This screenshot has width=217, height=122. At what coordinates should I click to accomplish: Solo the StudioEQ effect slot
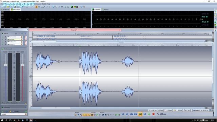(x=5, y=44)
